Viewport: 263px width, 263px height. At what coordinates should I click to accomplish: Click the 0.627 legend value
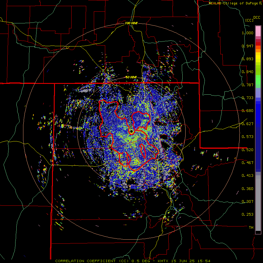click(248, 124)
